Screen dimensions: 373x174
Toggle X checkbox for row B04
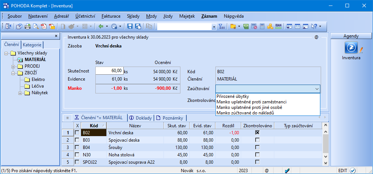point(77,148)
